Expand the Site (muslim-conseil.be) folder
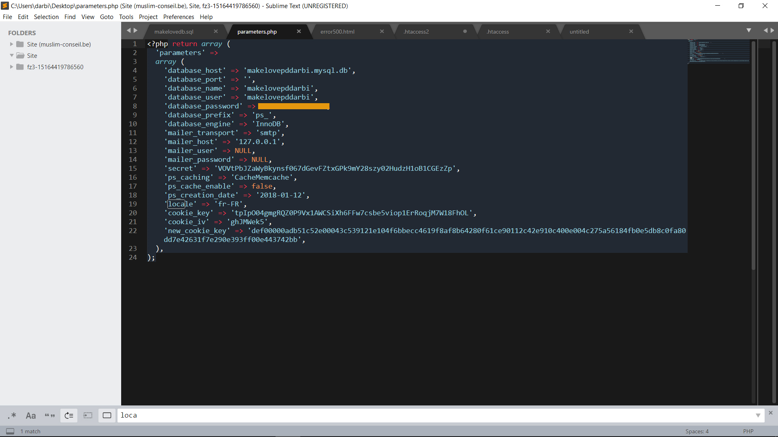The width and height of the screenshot is (778, 437). coord(11,45)
